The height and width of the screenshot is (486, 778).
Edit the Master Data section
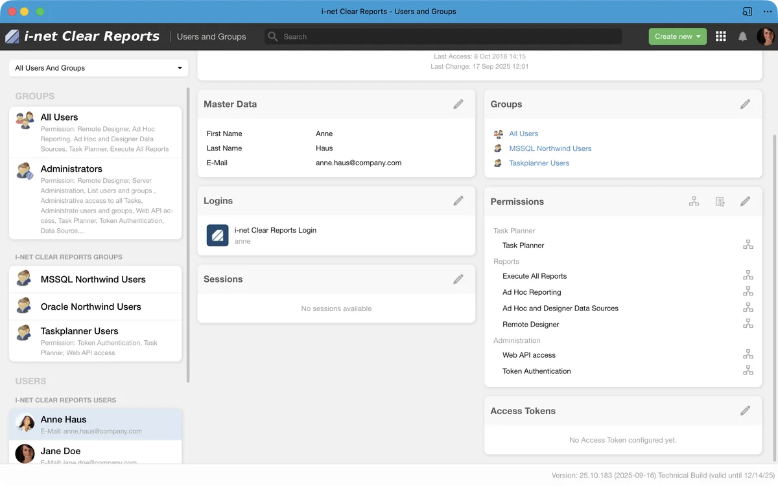point(458,104)
